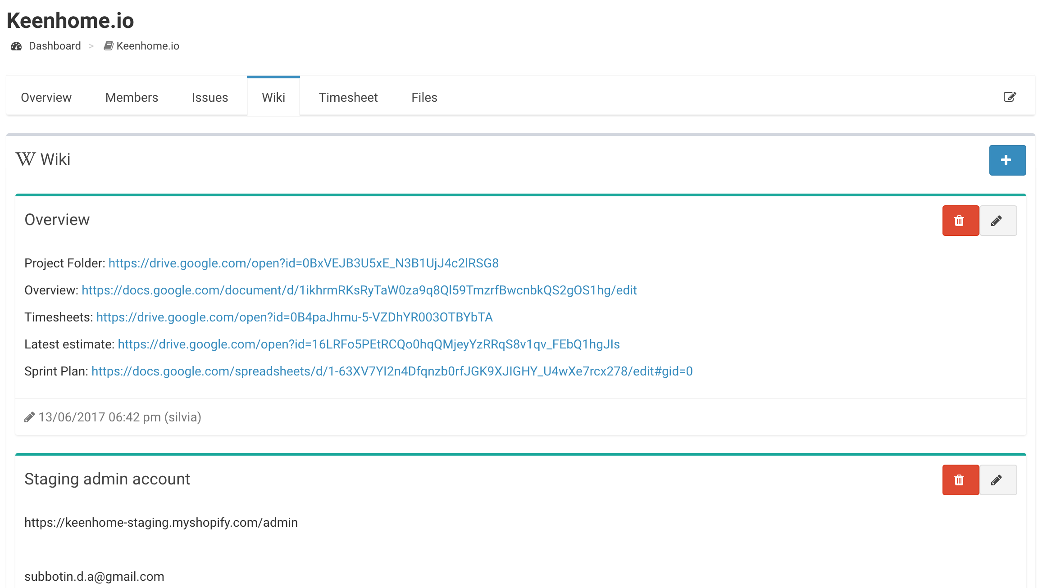The height and width of the screenshot is (588, 1047).
Task: Click the 13/06/2017 06:42 pm (silvia) timestamp
Action: [x=120, y=417]
